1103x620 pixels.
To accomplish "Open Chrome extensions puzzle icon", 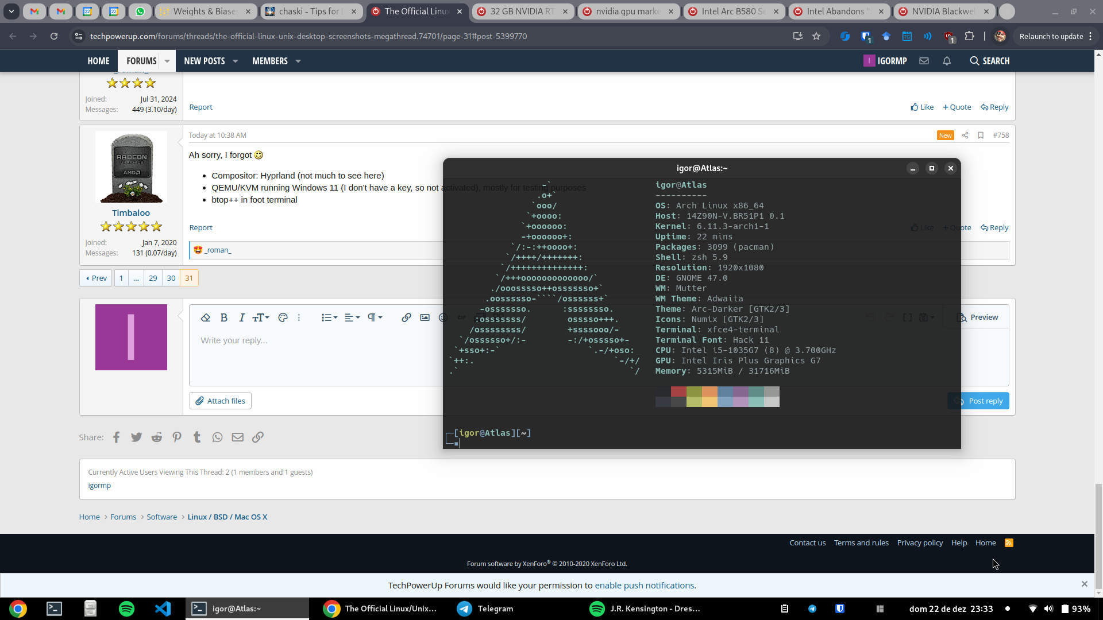I will tap(970, 36).
